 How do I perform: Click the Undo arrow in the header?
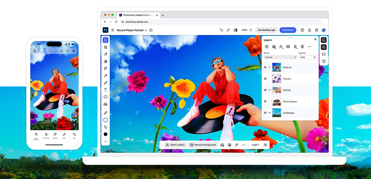coord(221,30)
